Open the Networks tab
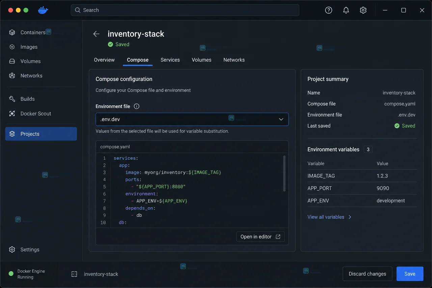 point(234,60)
